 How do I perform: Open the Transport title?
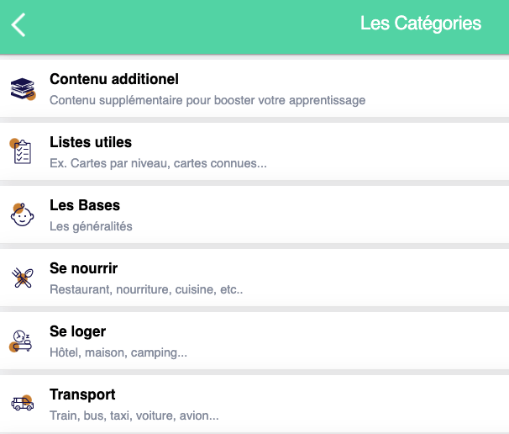82,394
